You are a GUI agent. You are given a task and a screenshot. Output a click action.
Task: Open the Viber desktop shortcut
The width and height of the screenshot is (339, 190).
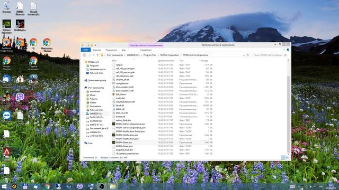(20, 97)
